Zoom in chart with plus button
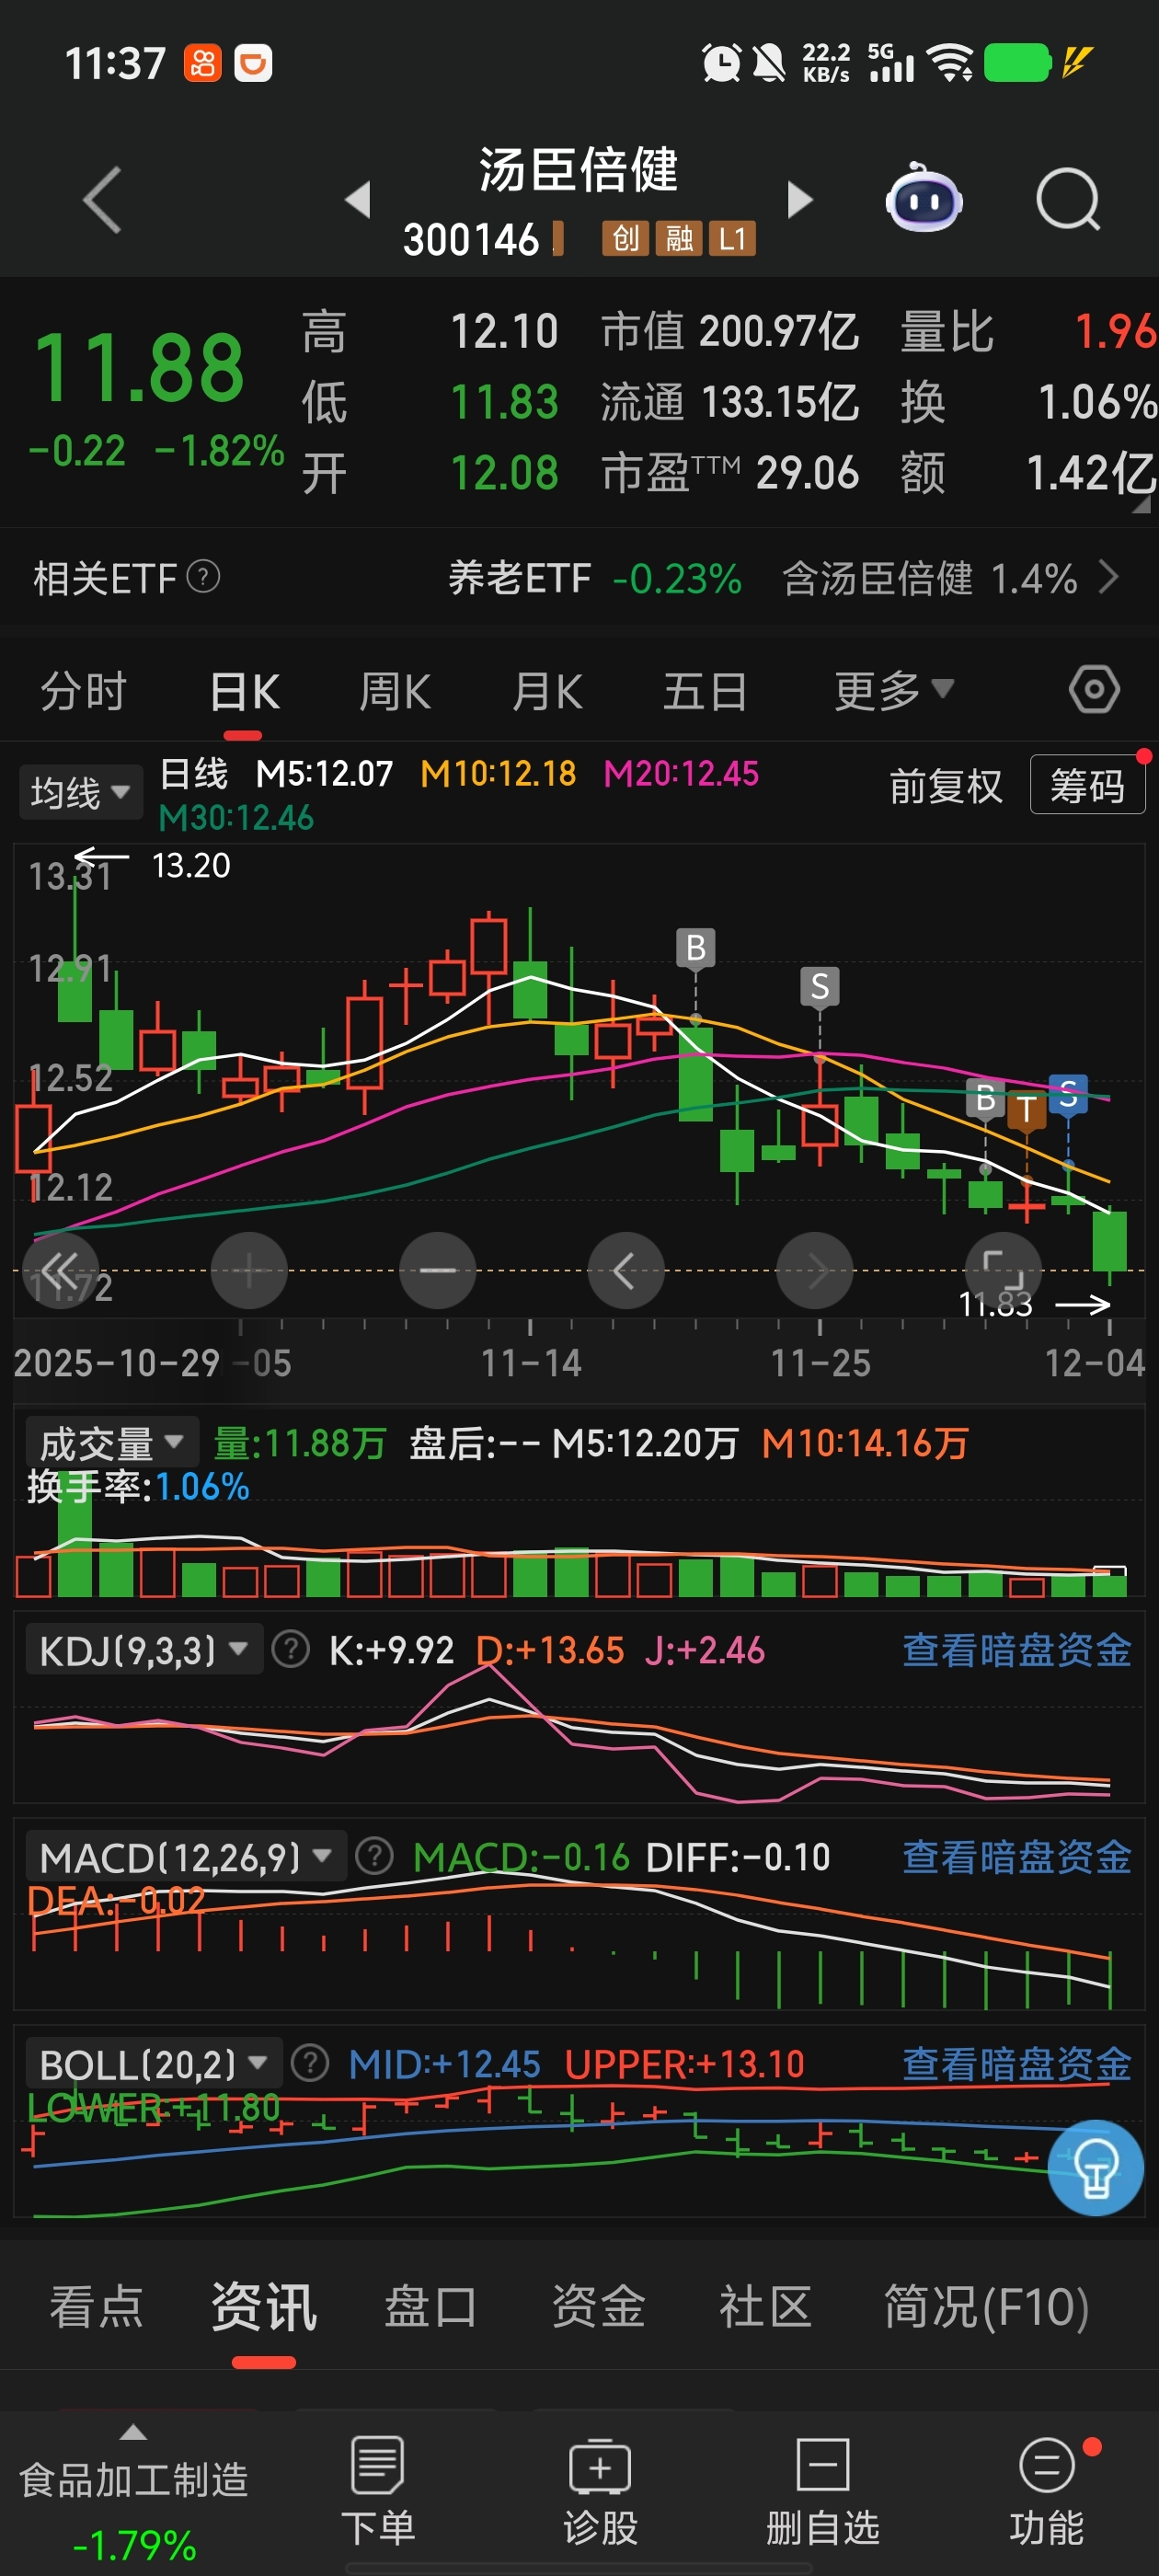The width and height of the screenshot is (1159, 2576). [x=249, y=1271]
